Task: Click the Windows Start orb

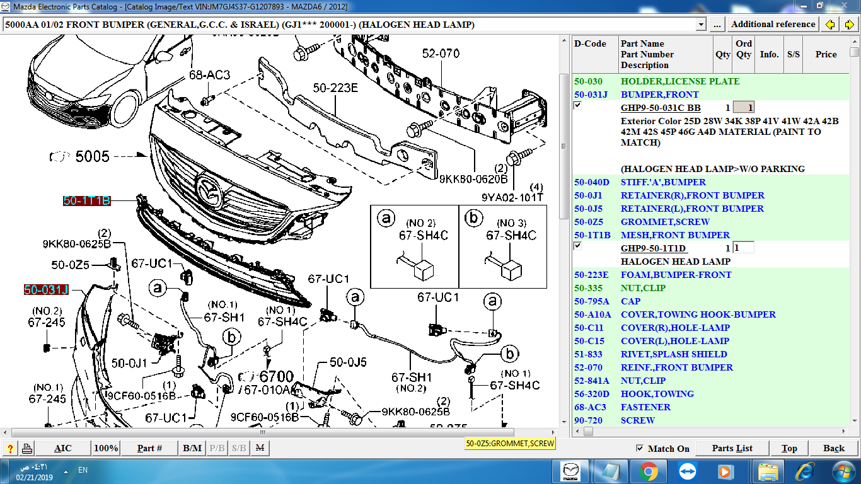Action: pos(843,471)
